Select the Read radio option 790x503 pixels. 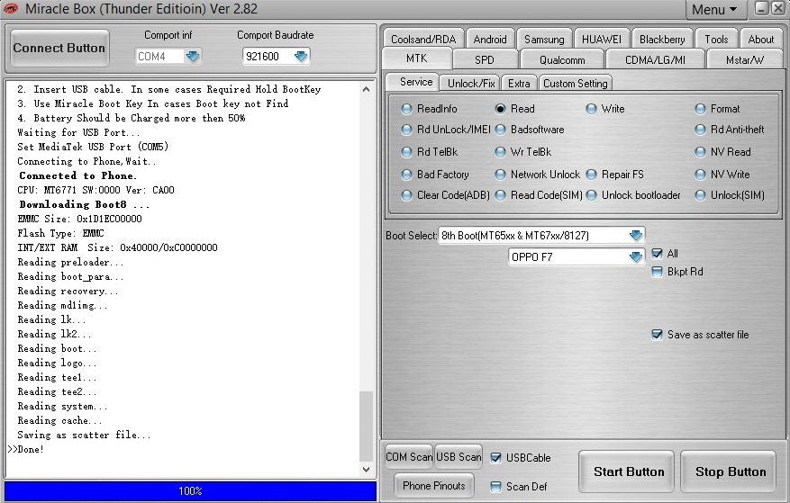click(500, 109)
